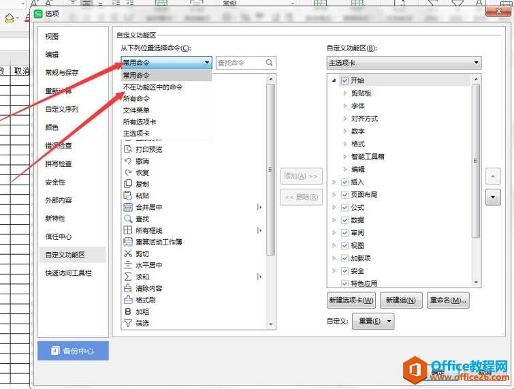
Task: Open the 重置 dropdown arrow
Action: coord(389,321)
